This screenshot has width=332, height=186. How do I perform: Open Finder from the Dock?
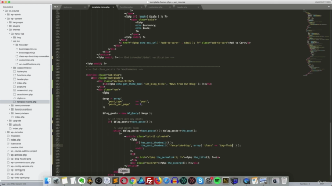click(x=48, y=181)
